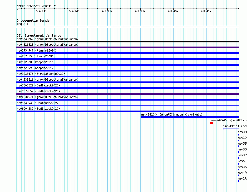Open the truncated nsv476 variant label
This screenshot has width=247, height=192.
pyautogui.click(x=243, y=173)
